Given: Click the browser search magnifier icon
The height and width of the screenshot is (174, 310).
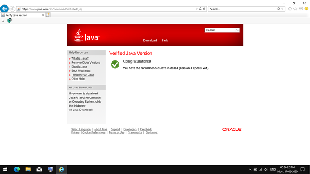Looking at the screenshot, I should click(x=278, y=9).
